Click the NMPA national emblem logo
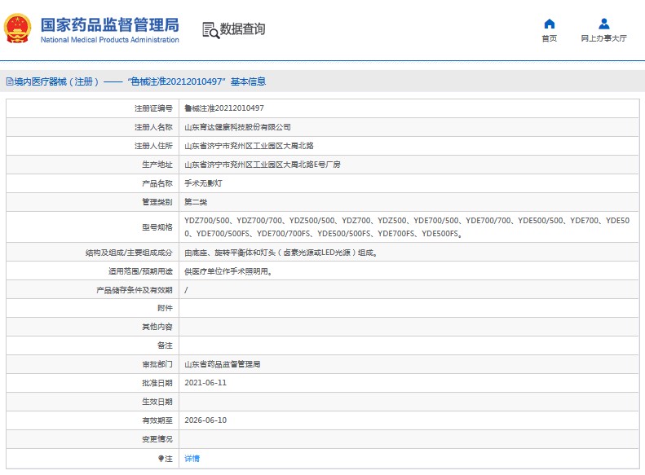645x475 pixels. pos(19,29)
